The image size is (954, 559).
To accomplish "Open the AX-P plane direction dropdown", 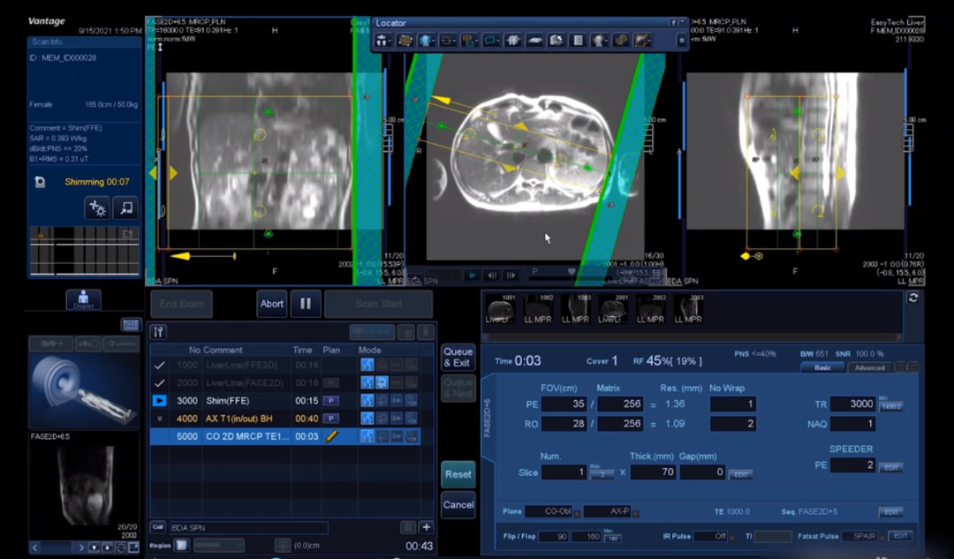I will [635, 513].
